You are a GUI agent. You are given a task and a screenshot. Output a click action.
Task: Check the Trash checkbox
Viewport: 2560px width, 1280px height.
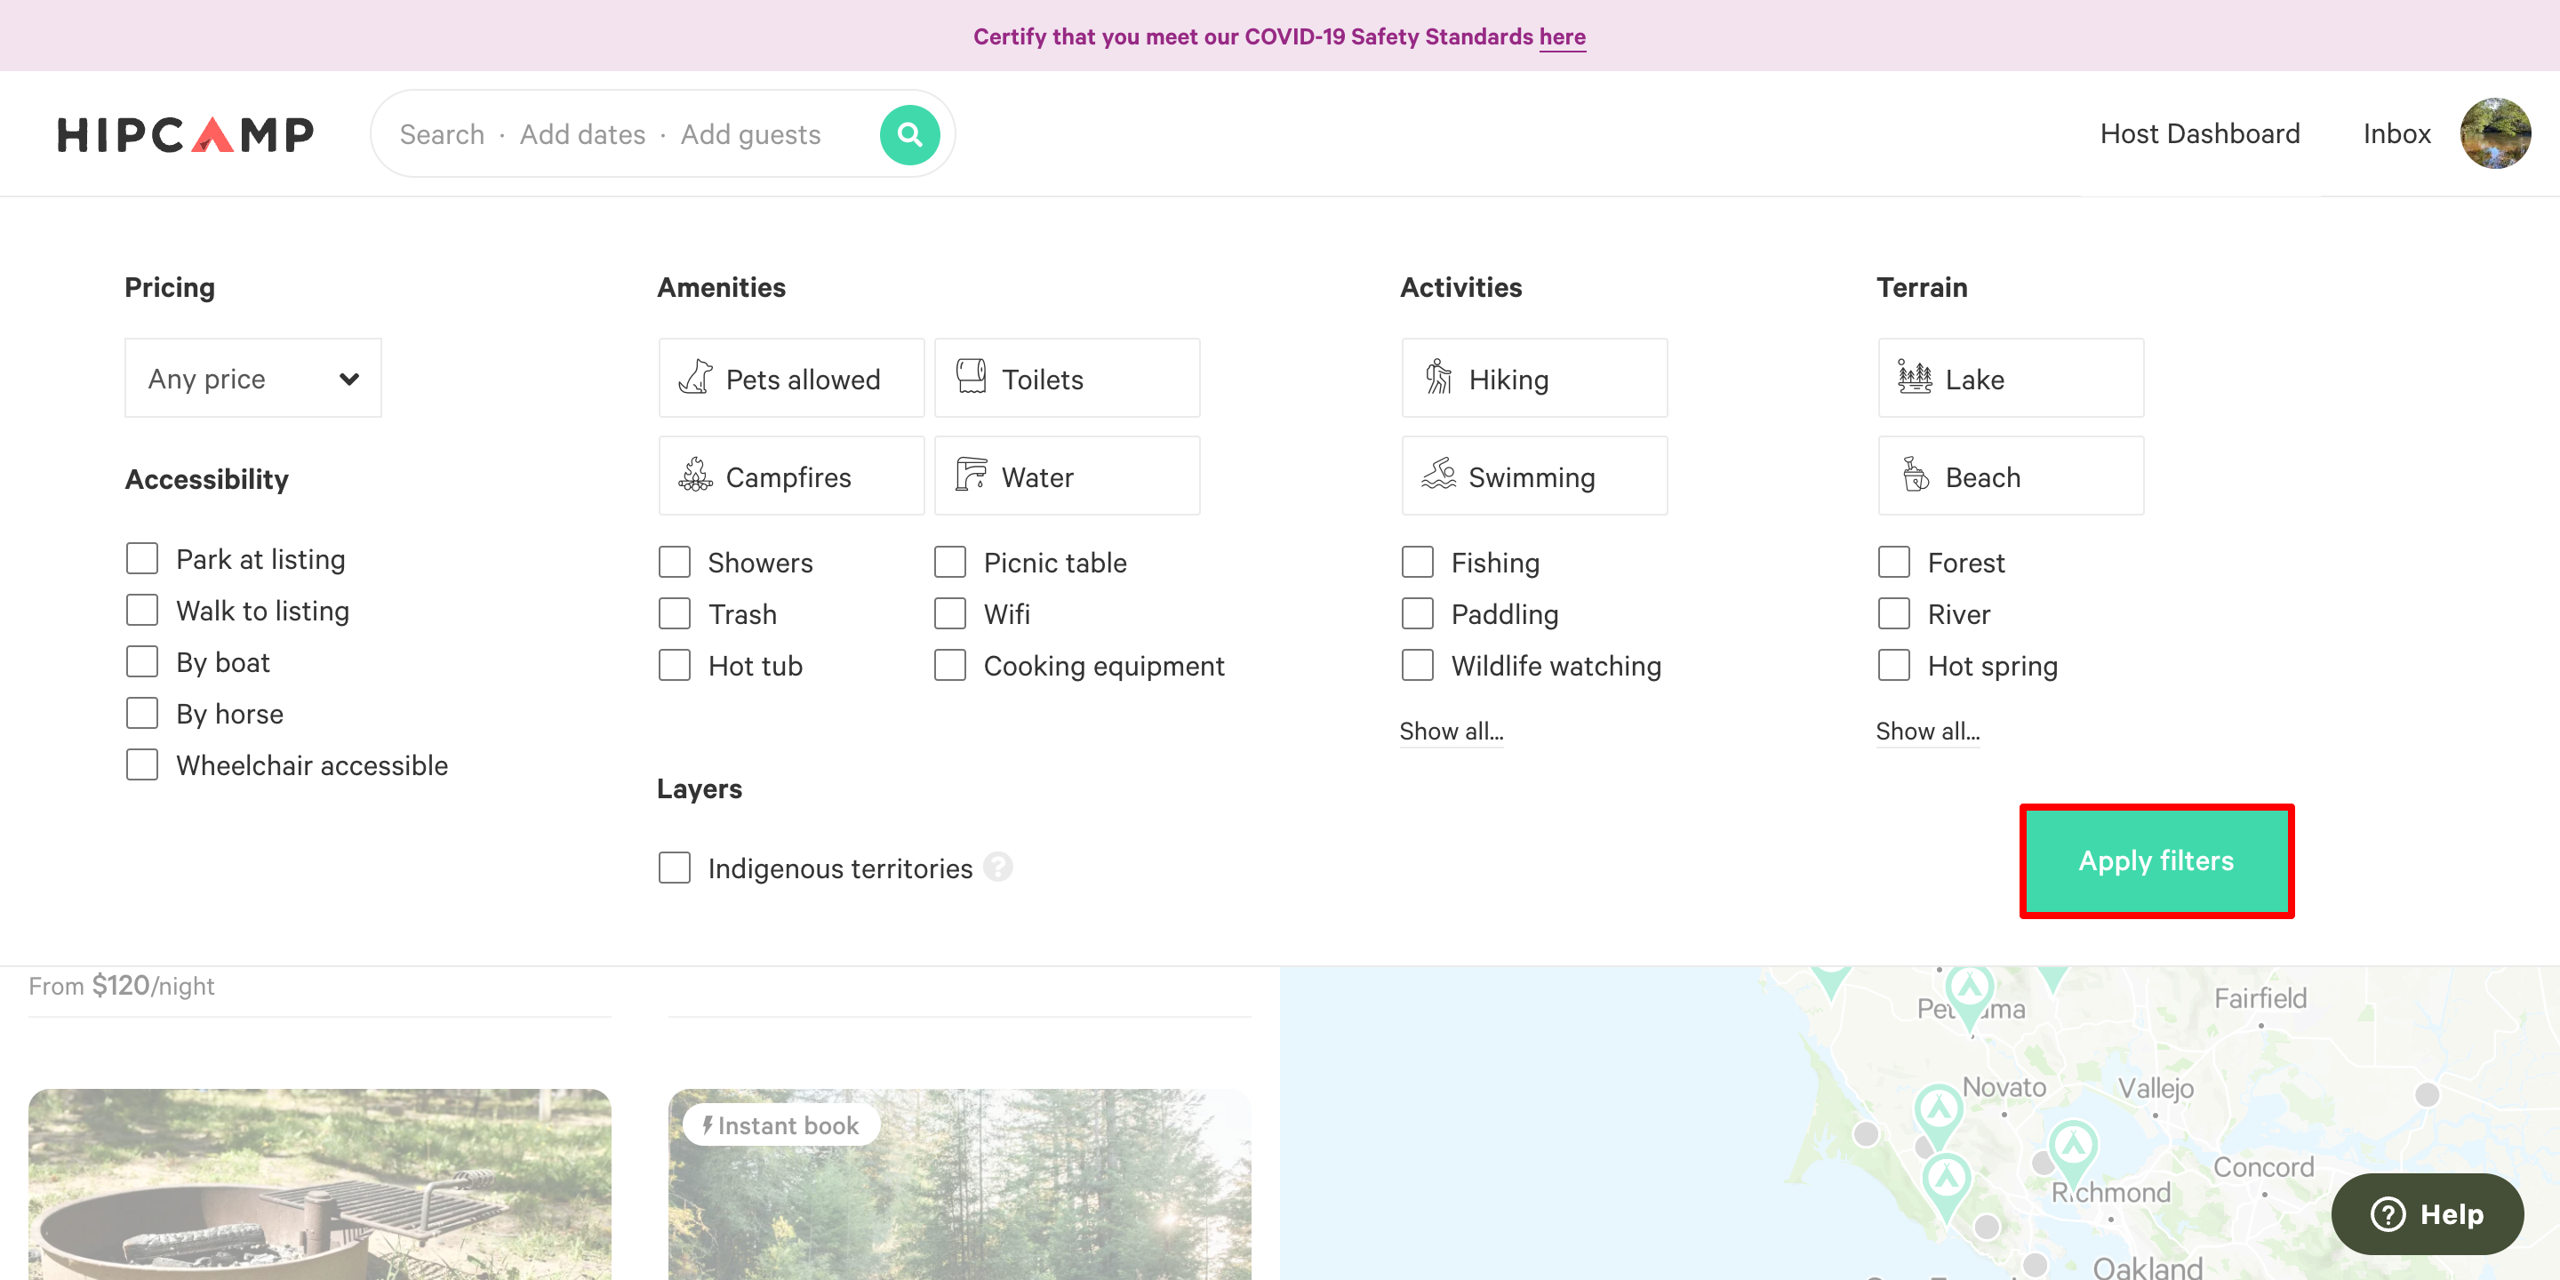[675, 614]
